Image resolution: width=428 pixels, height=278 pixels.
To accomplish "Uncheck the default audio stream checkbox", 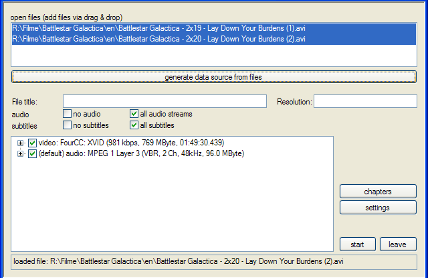I will click(32, 153).
